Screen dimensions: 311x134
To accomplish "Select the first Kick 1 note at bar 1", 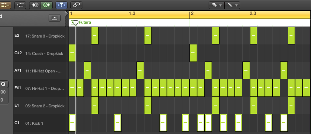I will click(72, 123).
